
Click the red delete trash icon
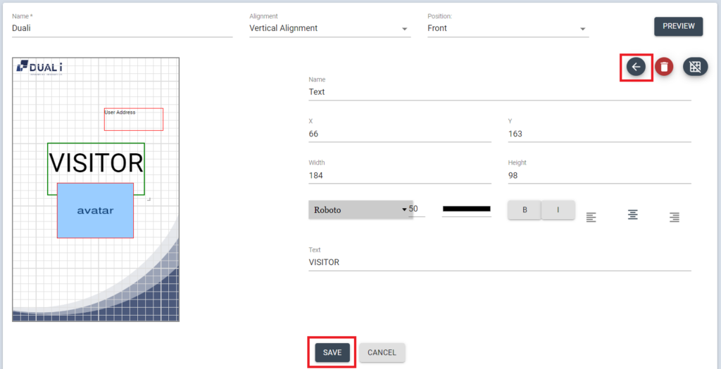[664, 67]
